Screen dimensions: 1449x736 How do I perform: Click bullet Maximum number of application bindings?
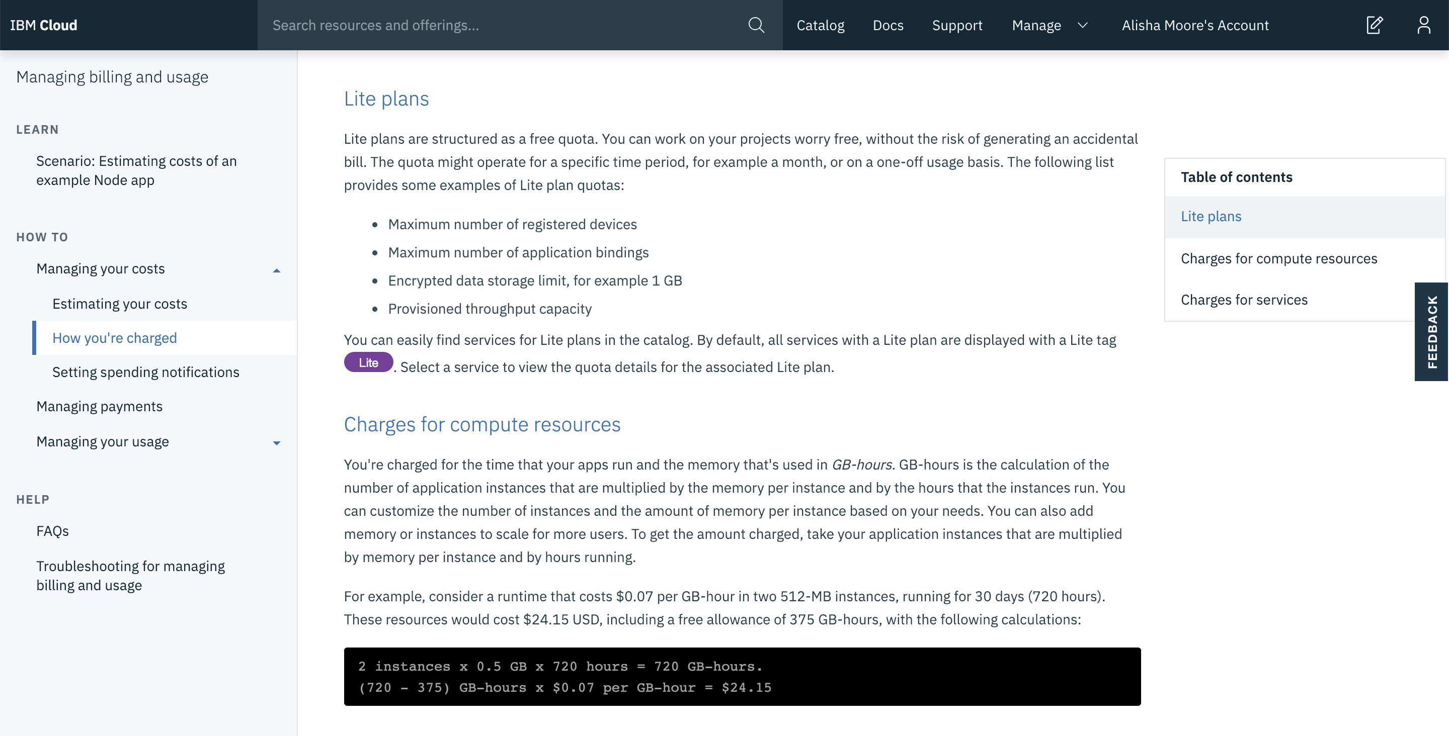click(x=518, y=252)
